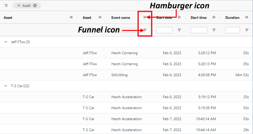The image size is (253, 134).
Task: Remove the Asset grouping chip with its X
Action: [35, 5]
